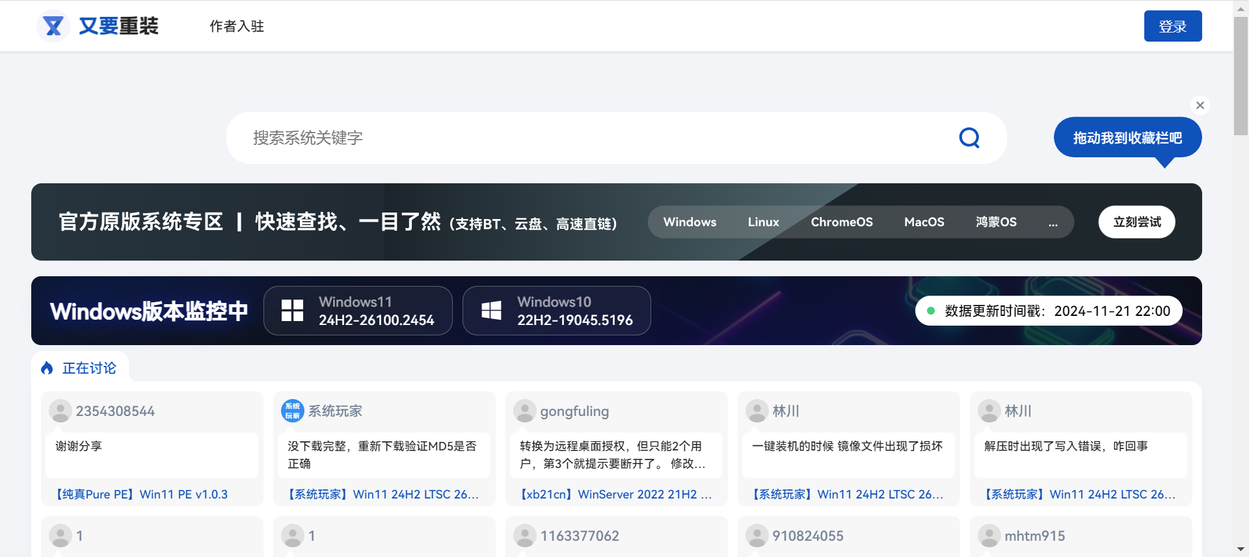Click the 登录 button
The width and height of the screenshot is (1249, 557).
tap(1173, 26)
